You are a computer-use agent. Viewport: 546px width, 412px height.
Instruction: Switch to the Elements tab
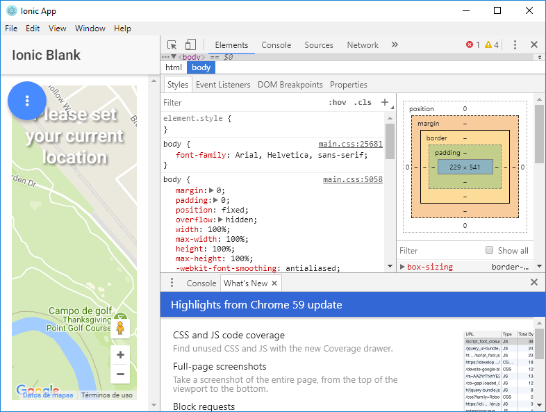click(x=231, y=45)
